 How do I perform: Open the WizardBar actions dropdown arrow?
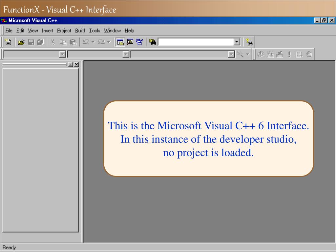click(248, 54)
